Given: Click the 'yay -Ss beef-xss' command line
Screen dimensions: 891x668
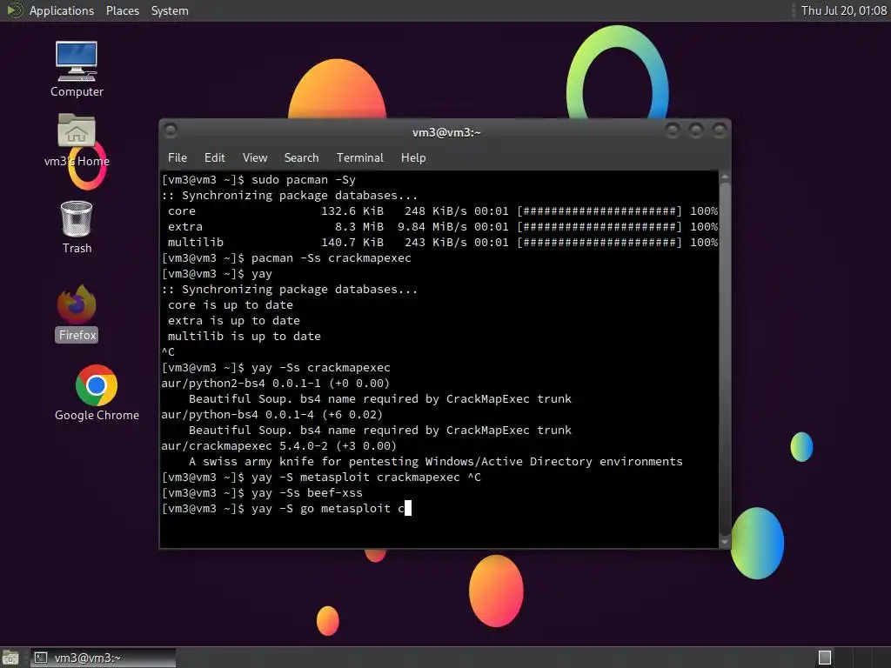Looking at the screenshot, I should pyautogui.click(x=262, y=493).
